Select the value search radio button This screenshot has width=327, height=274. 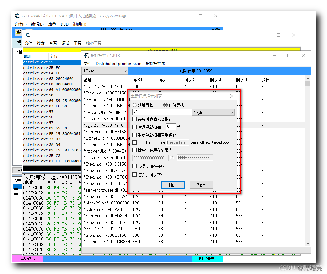[165, 105]
